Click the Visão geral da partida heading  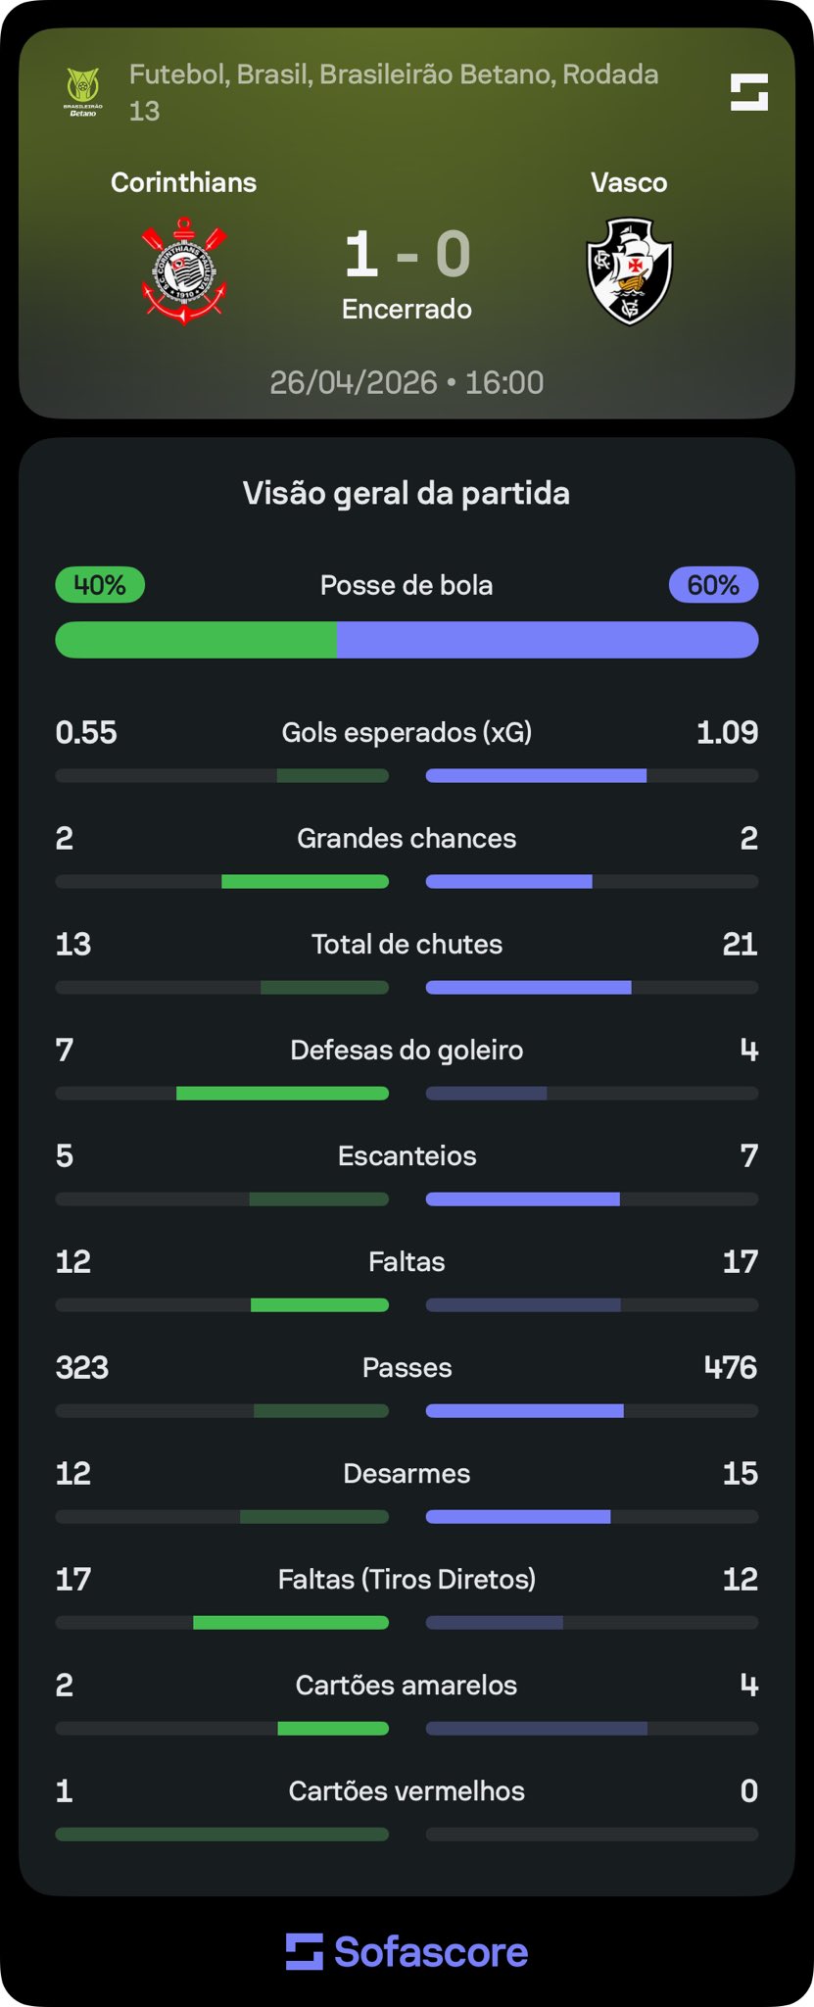(x=407, y=493)
